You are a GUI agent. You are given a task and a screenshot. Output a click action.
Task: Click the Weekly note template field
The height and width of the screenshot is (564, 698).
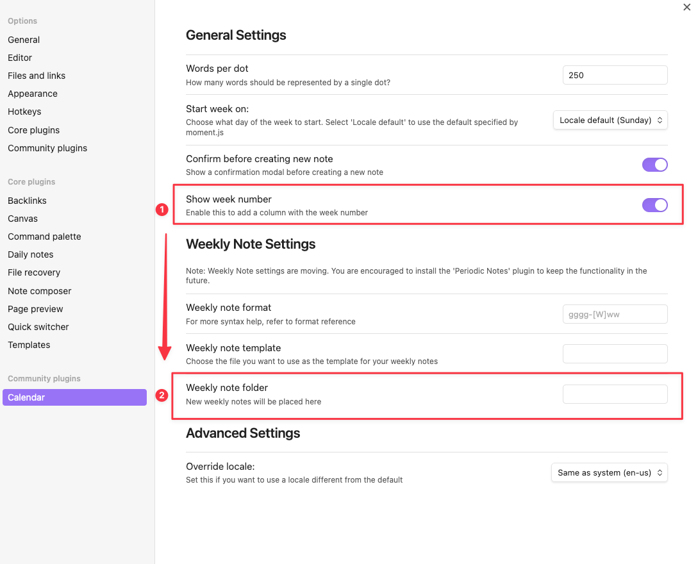point(615,354)
